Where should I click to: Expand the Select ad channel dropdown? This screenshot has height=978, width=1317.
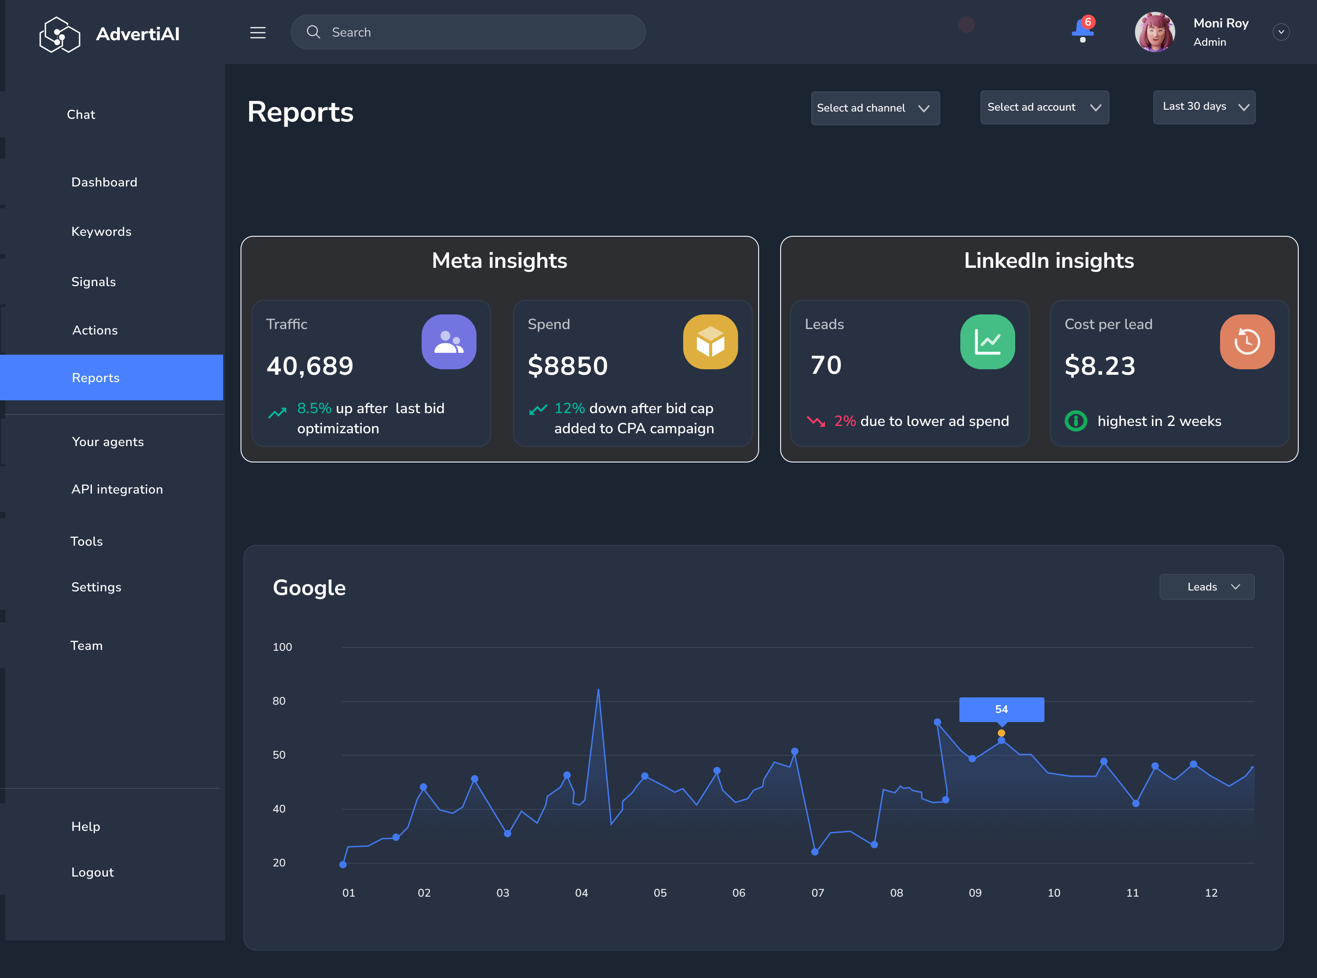pos(874,108)
